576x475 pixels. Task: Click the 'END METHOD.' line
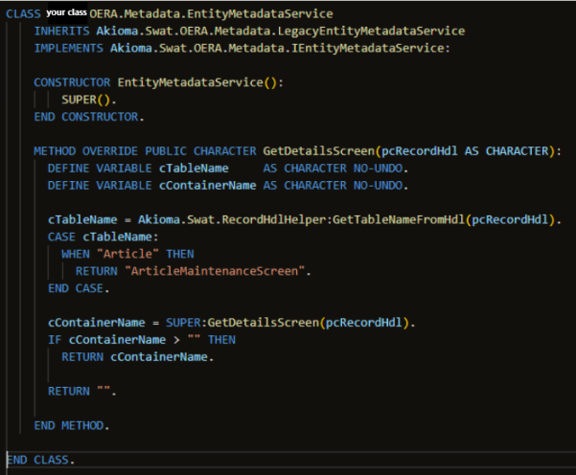click(x=72, y=426)
